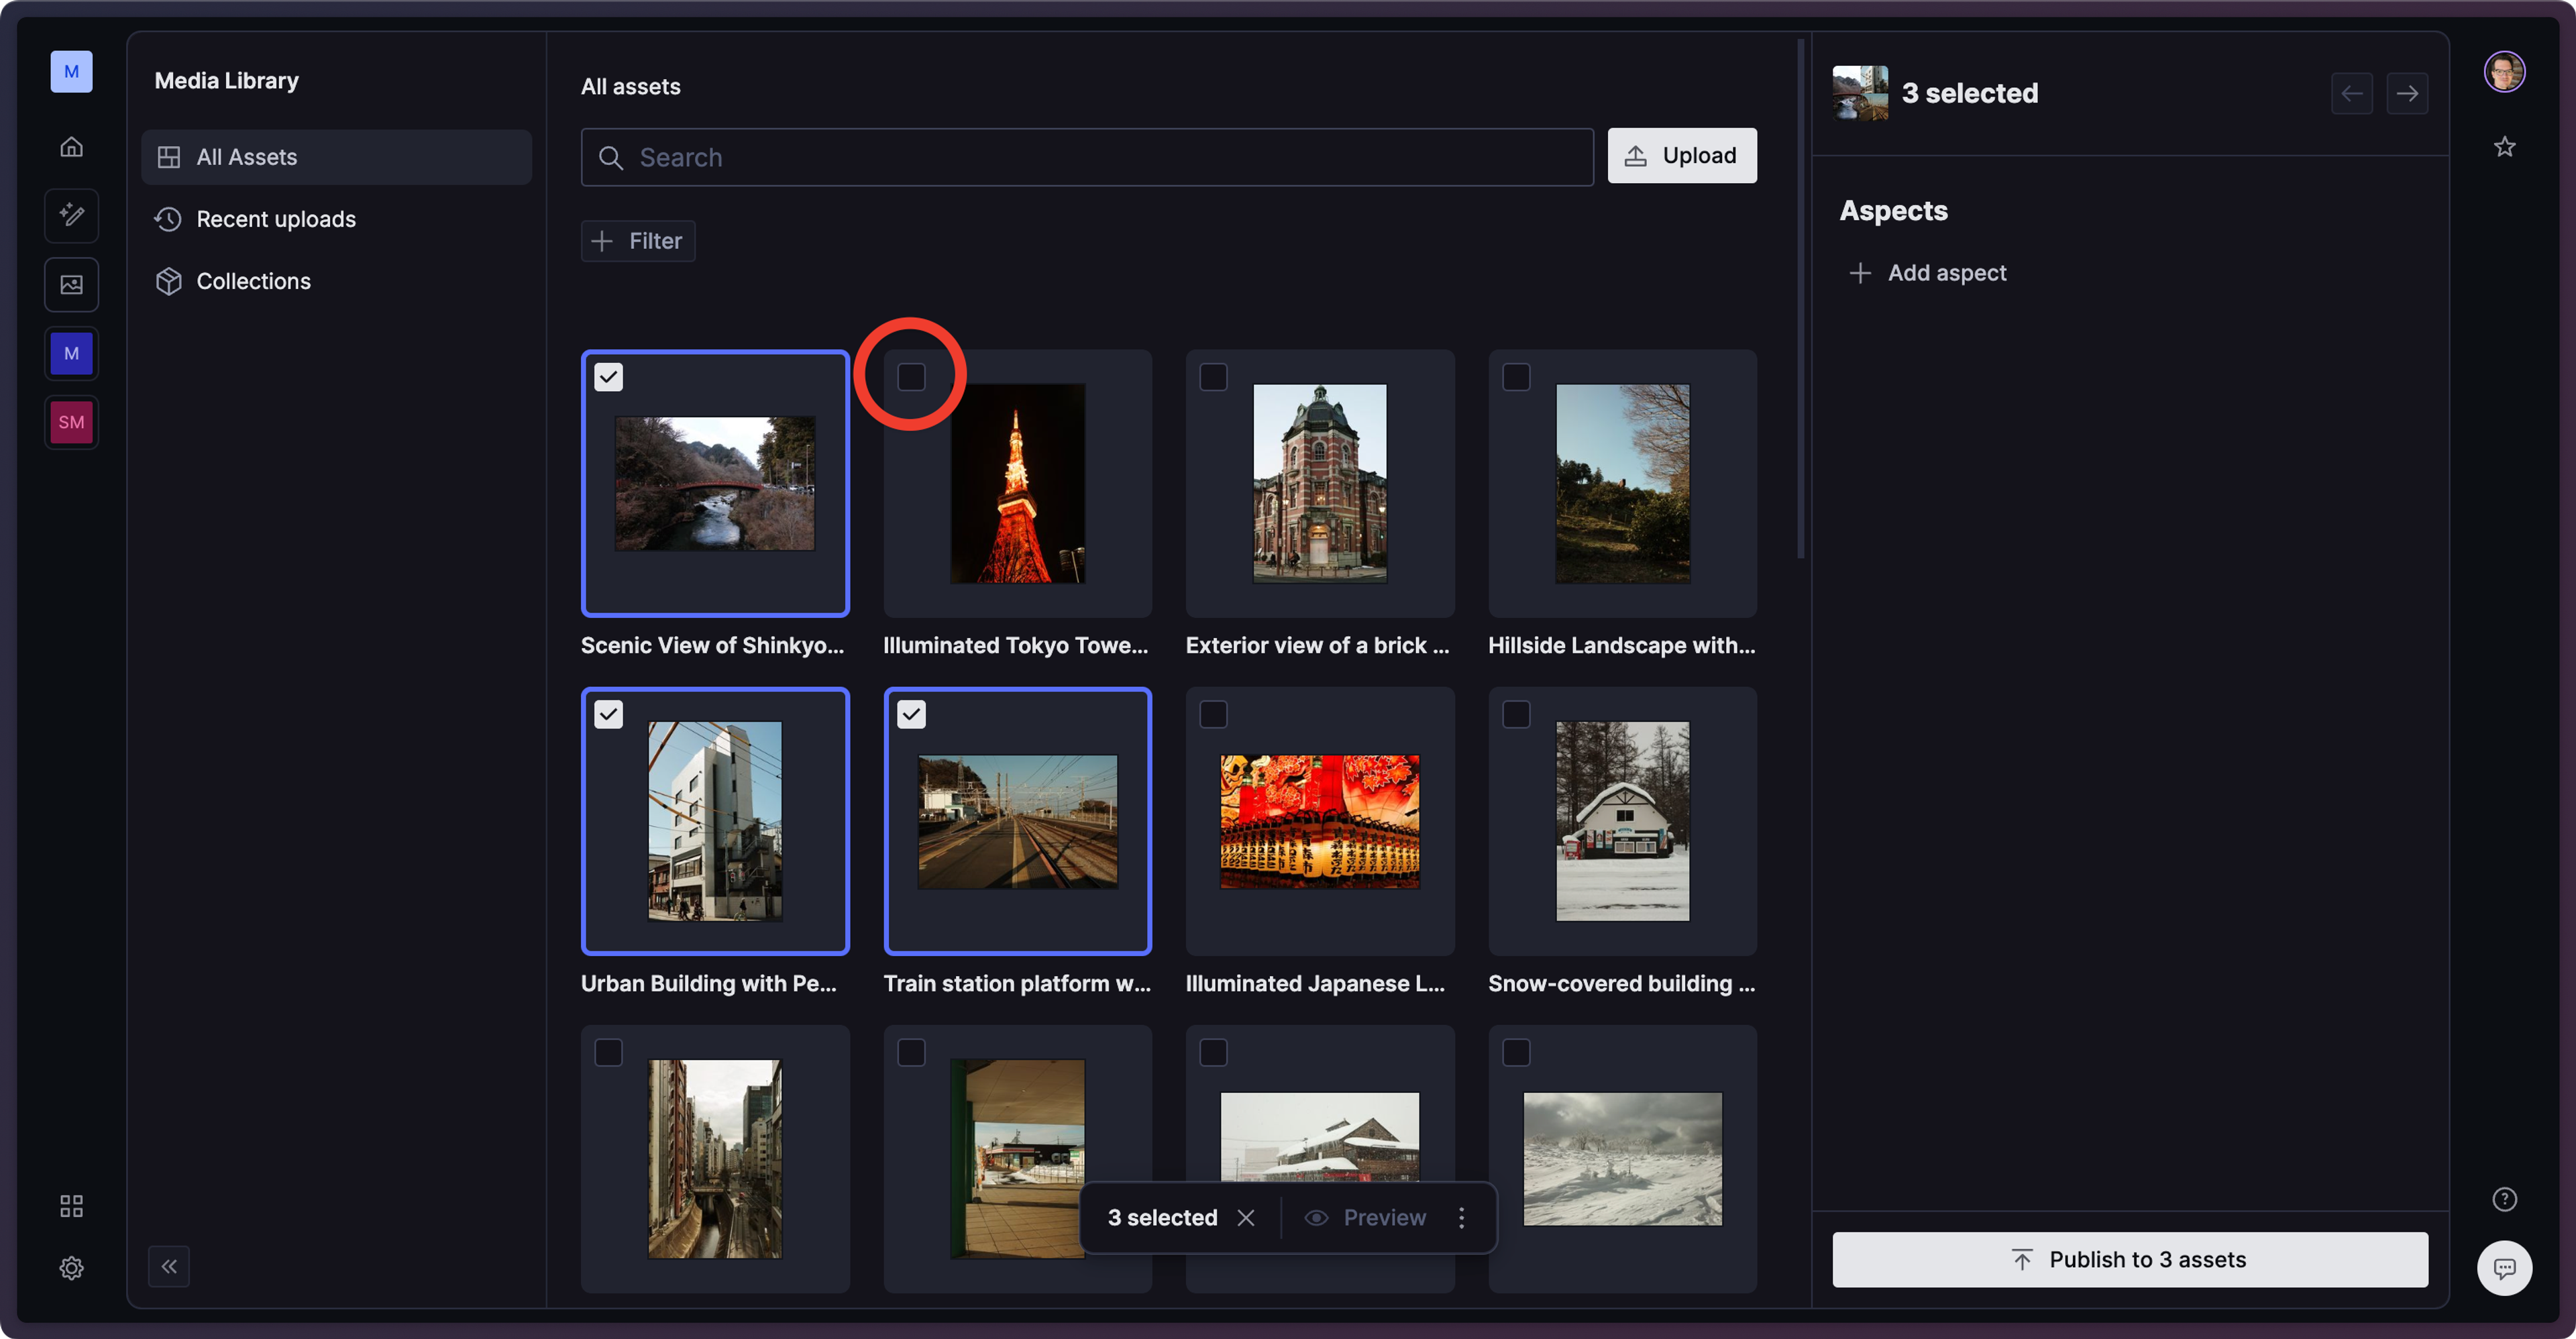
Task: Collapse the Media Library sidebar
Action: (169, 1266)
